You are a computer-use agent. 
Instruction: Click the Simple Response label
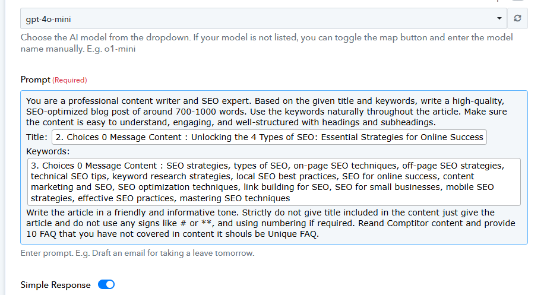[55, 285]
